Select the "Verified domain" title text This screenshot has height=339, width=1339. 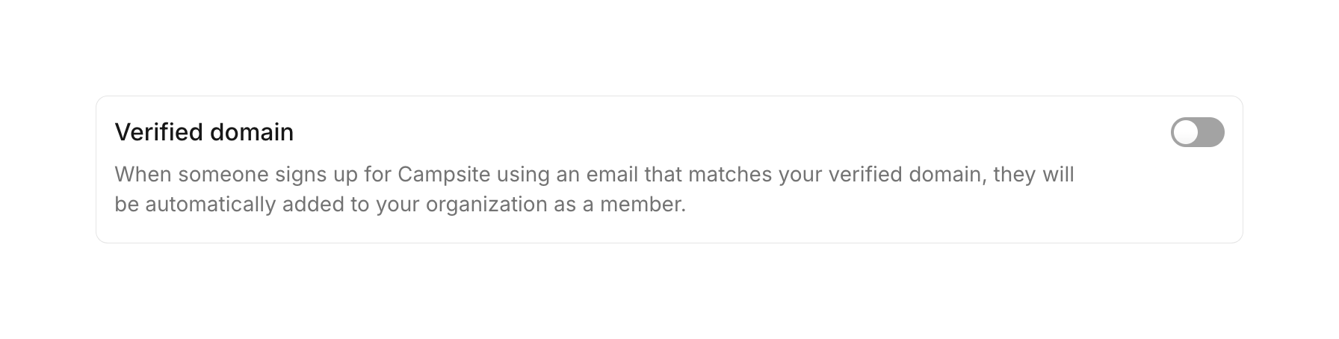click(x=204, y=132)
